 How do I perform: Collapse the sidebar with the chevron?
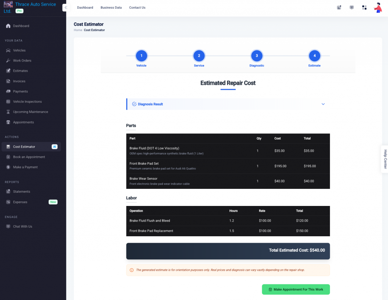pos(65,7)
